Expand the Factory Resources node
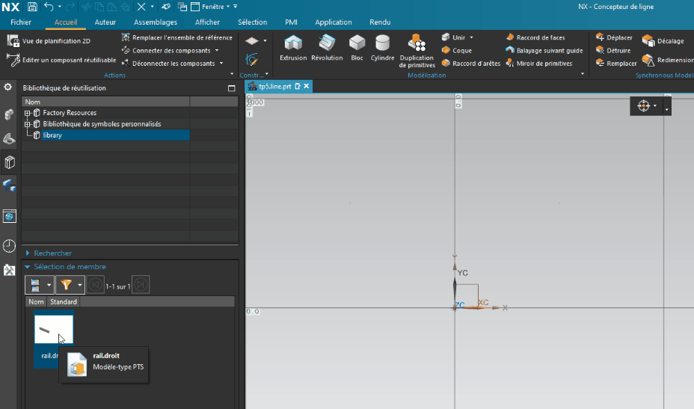The image size is (694, 409). [x=28, y=113]
